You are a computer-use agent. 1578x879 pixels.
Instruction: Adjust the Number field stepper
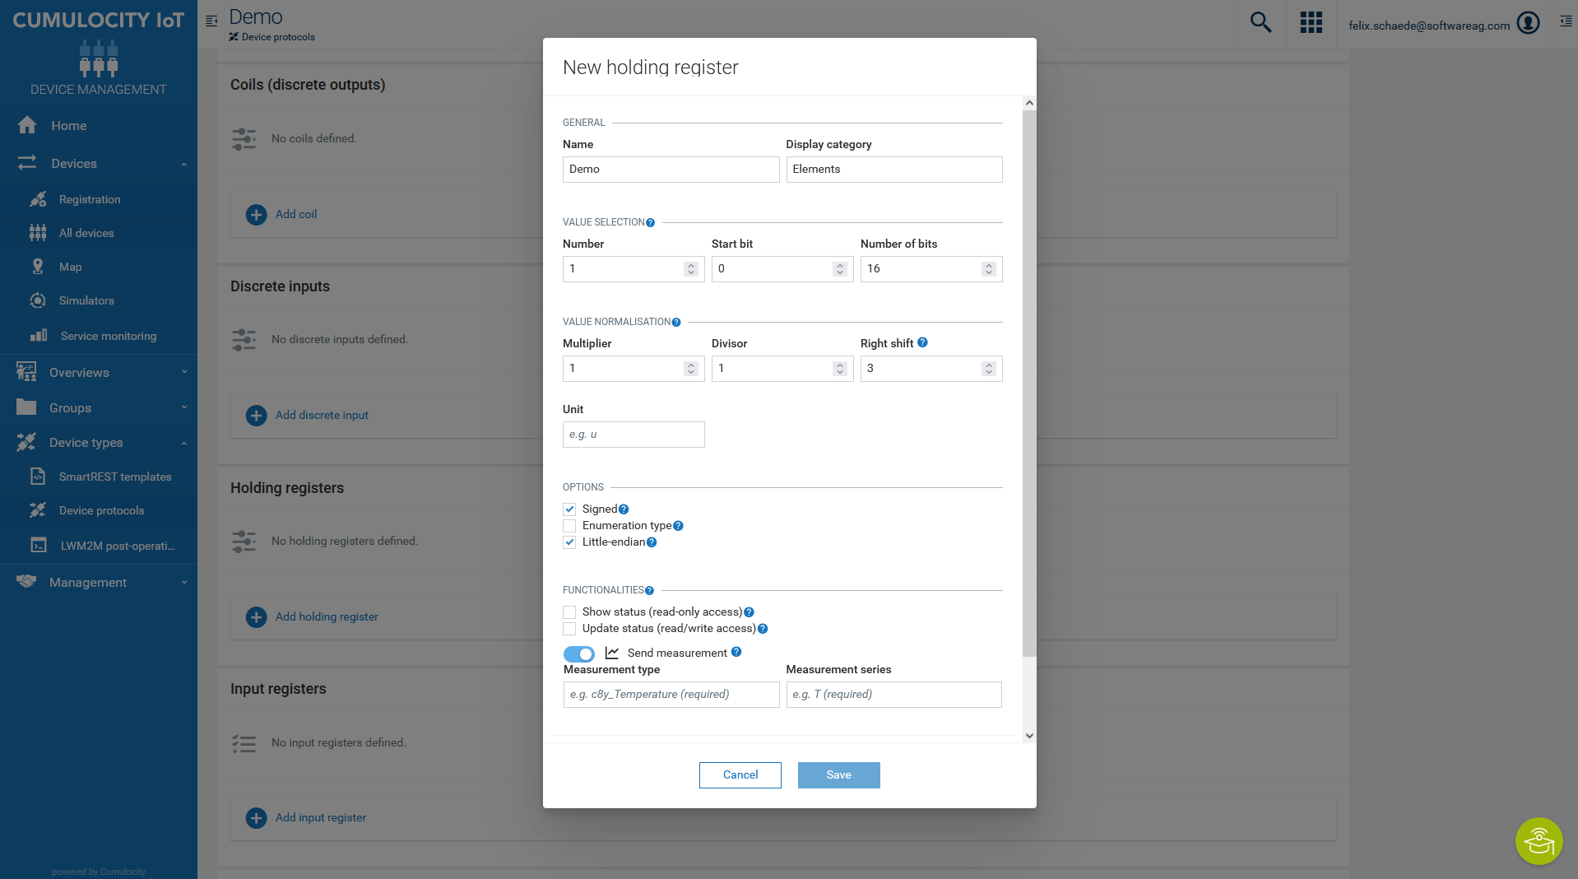691,269
